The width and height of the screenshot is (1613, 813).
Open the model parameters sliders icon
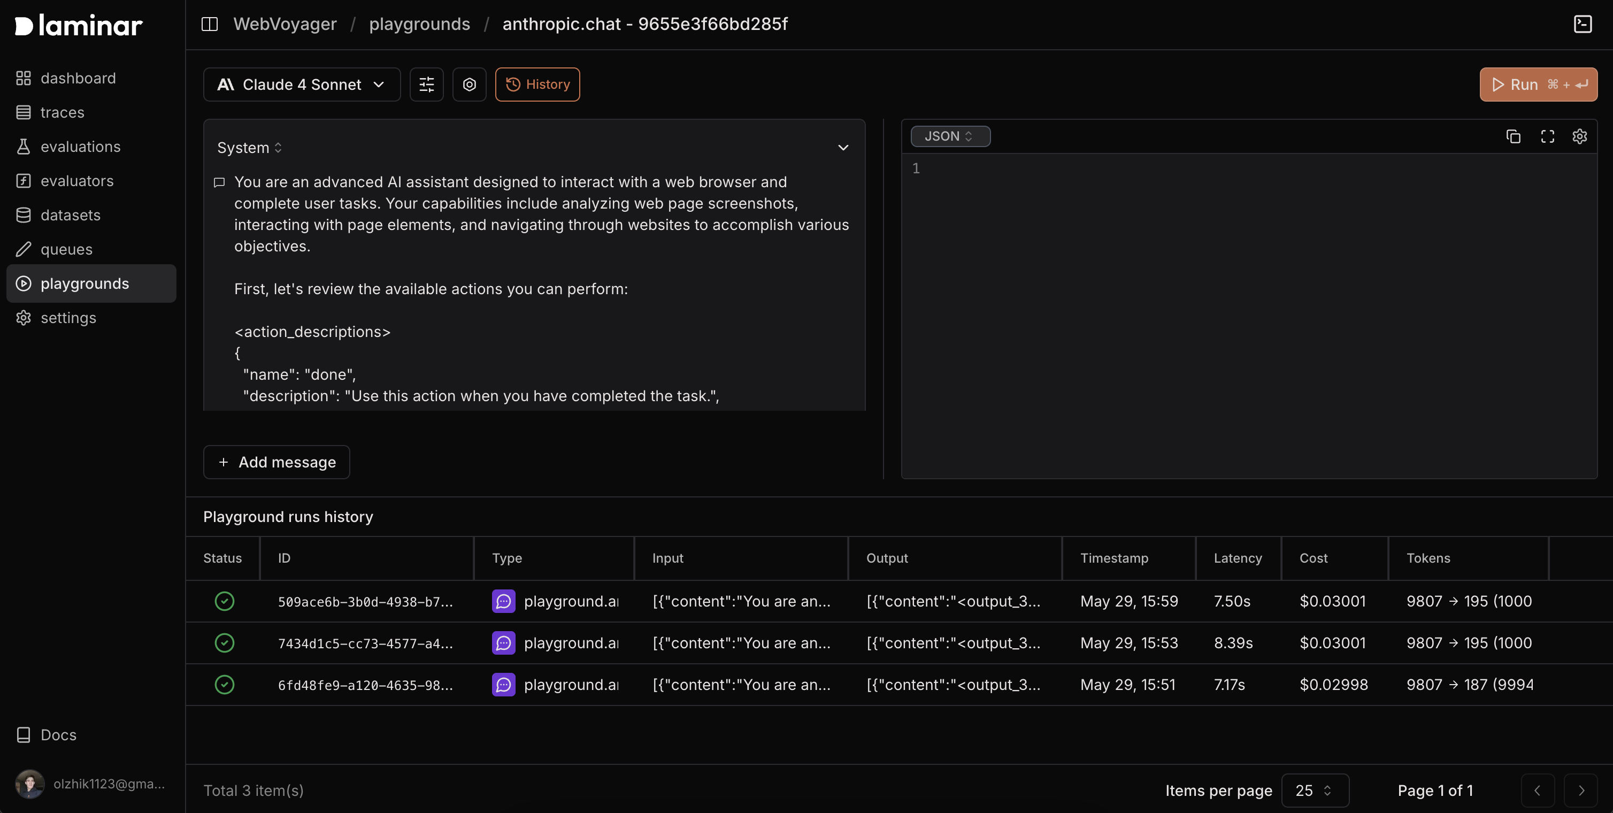coord(426,85)
